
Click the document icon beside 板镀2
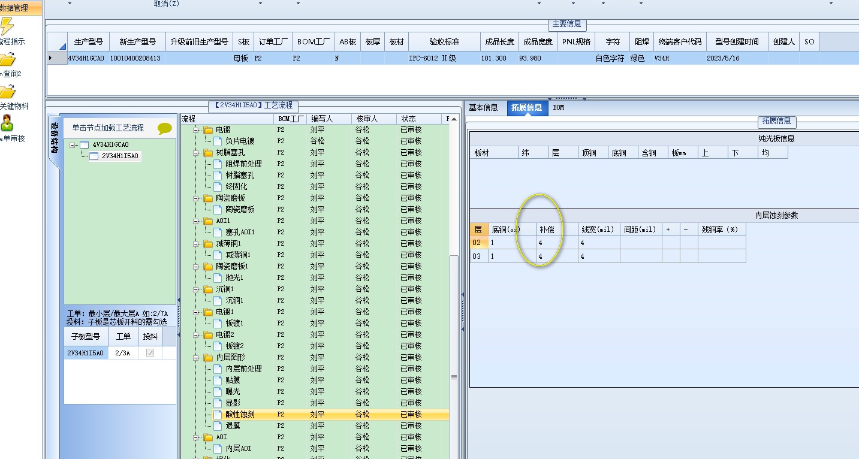[218, 346]
